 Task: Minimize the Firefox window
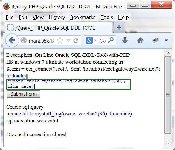click(x=133, y=5)
